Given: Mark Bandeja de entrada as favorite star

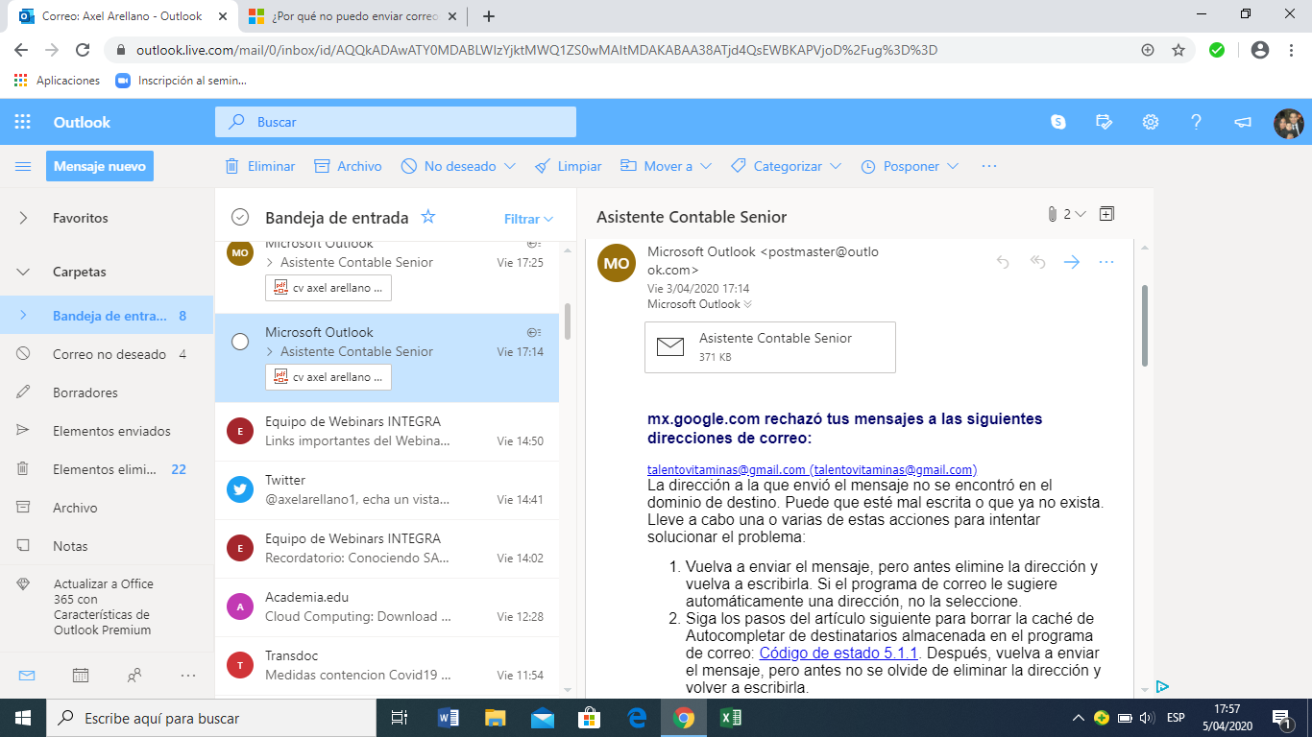Looking at the screenshot, I should (428, 217).
